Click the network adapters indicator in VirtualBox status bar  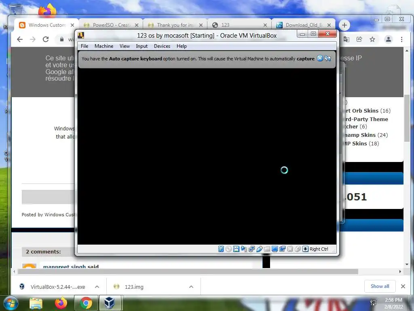(x=251, y=249)
